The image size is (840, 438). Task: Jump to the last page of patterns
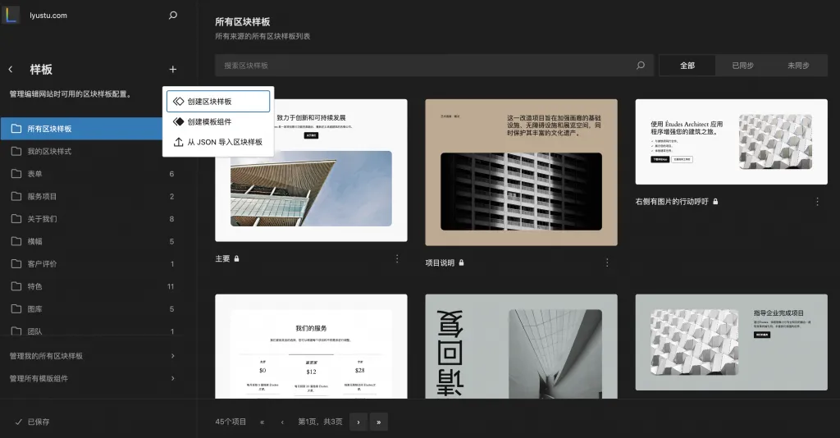[x=378, y=422]
